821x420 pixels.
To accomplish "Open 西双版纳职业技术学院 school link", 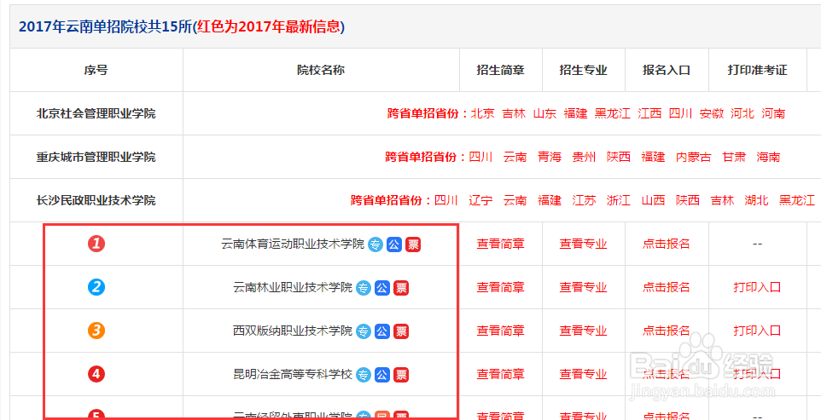I will pyautogui.click(x=293, y=331).
